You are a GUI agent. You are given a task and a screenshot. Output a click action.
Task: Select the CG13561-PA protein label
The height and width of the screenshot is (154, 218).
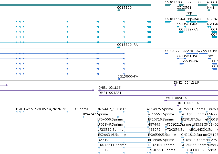coord(187,56)
